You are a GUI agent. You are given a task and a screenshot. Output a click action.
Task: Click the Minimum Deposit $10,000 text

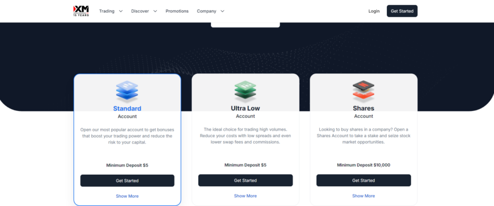(364, 165)
